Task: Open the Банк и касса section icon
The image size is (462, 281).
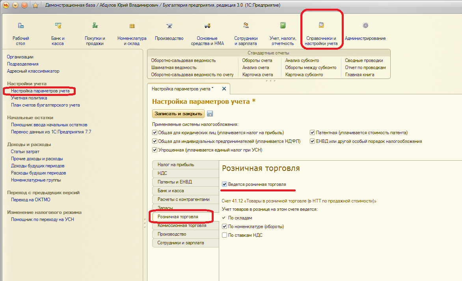Action: [x=58, y=26]
